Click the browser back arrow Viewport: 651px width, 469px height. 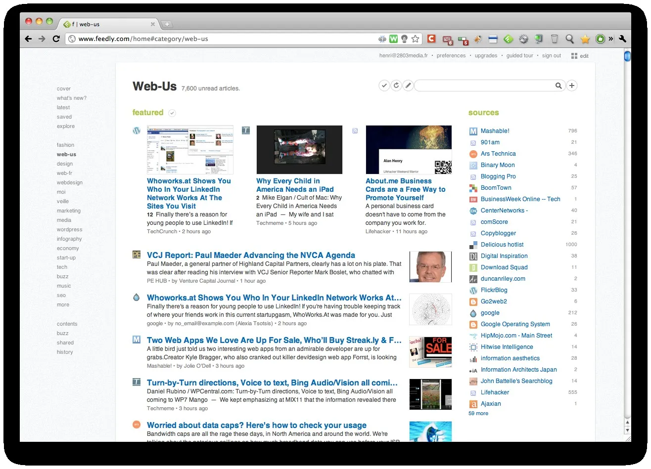click(28, 39)
